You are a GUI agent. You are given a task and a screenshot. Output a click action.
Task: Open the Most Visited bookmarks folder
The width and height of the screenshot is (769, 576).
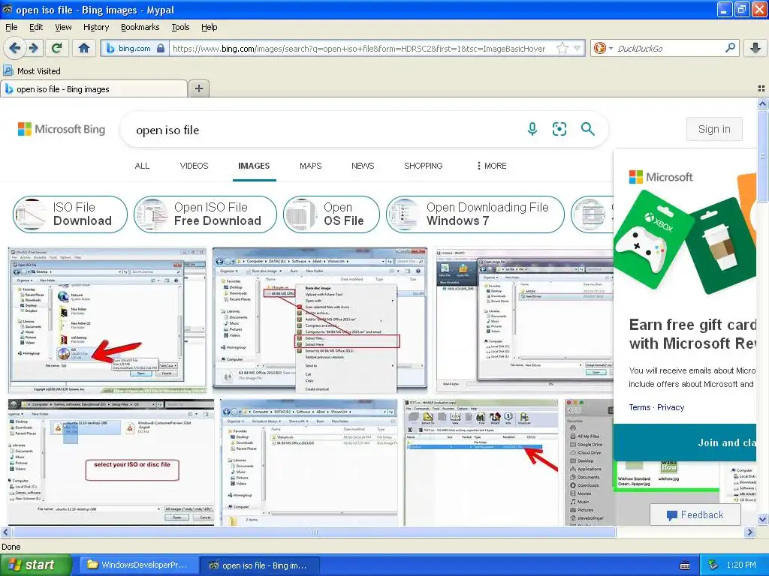(x=32, y=71)
